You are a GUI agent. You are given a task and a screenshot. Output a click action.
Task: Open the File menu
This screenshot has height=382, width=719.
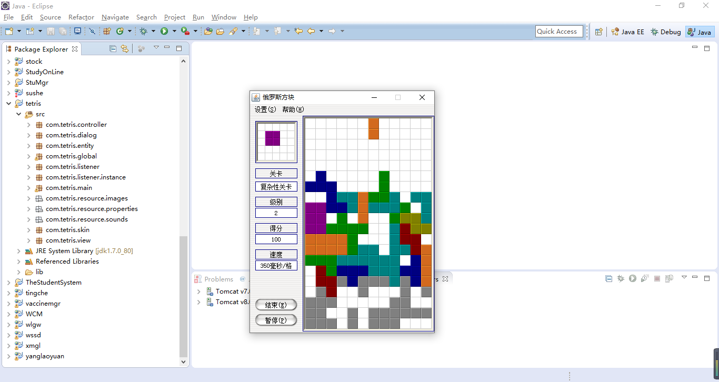pyautogui.click(x=8, y=17)
